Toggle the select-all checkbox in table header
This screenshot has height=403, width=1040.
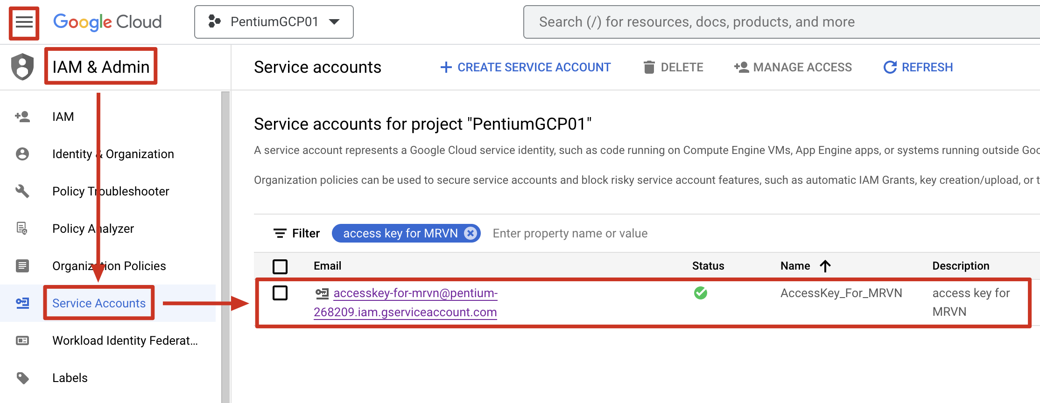(x=280, y=266)
